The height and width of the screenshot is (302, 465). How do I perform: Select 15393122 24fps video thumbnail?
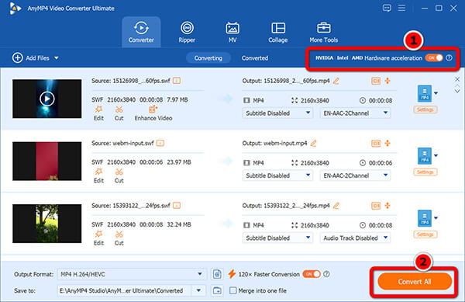point(46,224)
